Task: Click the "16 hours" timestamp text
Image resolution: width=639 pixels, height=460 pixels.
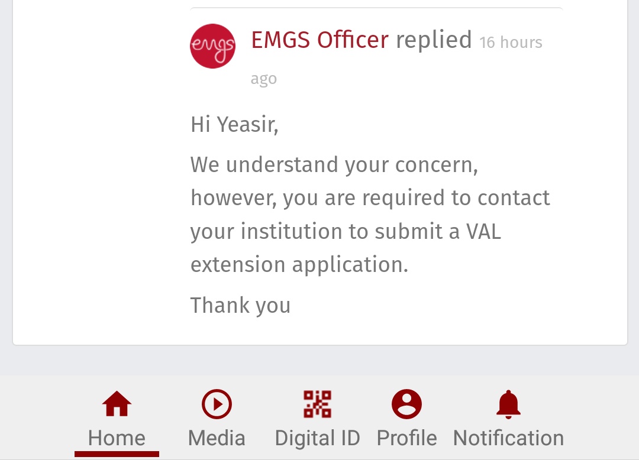Action: [511, 43]
